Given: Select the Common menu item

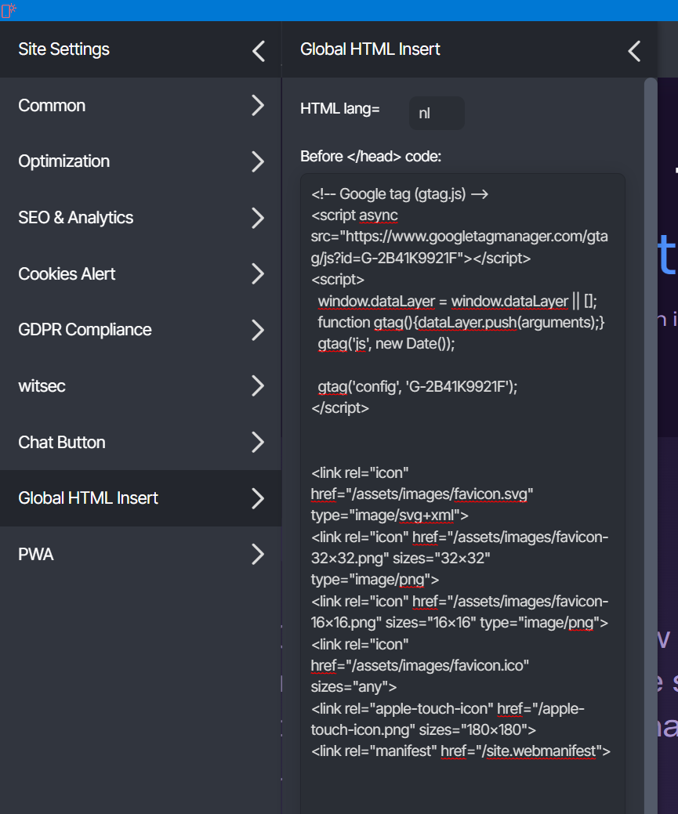Looking at the screenshot, I should 52,106.
